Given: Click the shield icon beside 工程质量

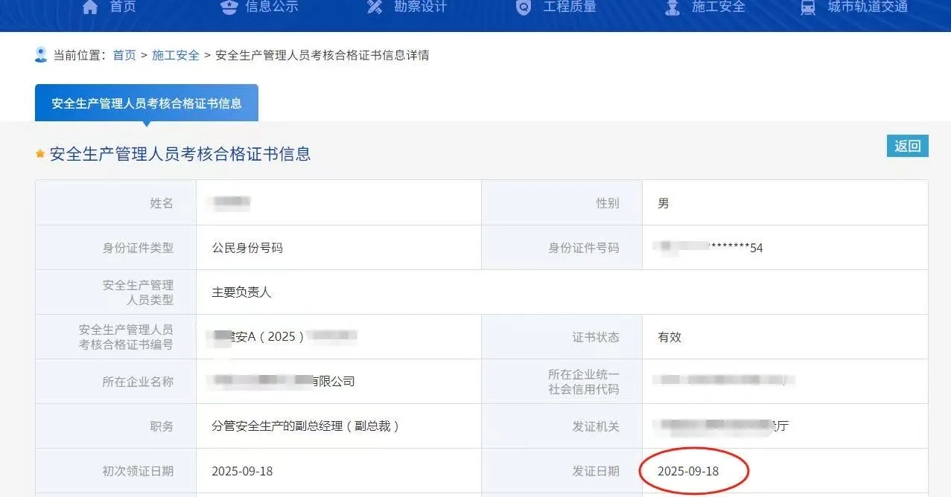Looking at the screenshot, I should 524,7.
